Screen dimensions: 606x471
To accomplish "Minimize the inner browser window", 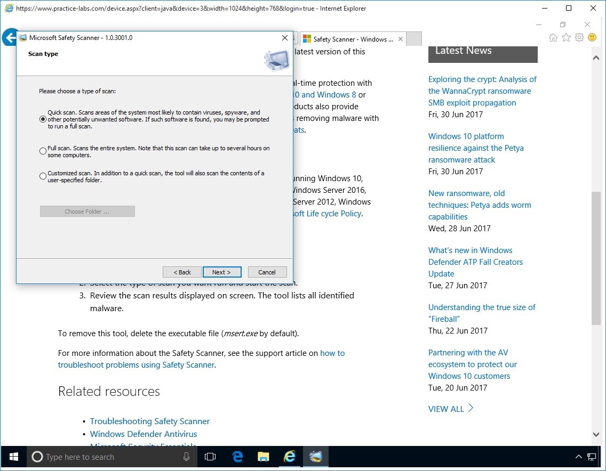I will (539, 25).
